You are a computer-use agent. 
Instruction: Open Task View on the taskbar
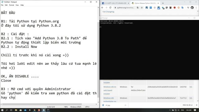coord(11,110)
